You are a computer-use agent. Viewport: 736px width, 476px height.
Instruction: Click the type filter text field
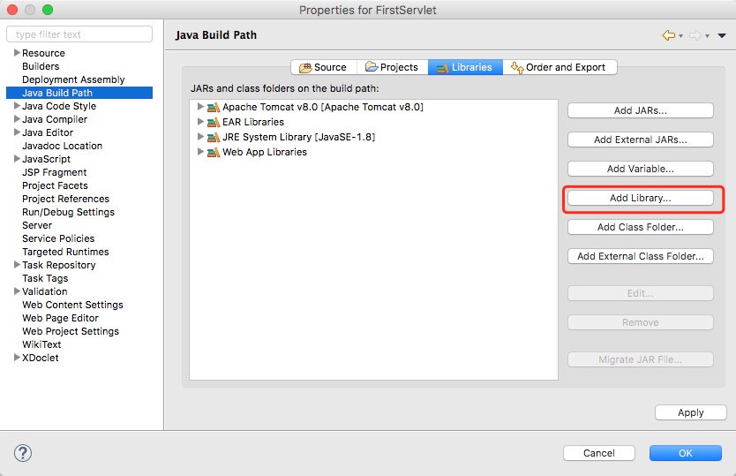pos(79,34)
